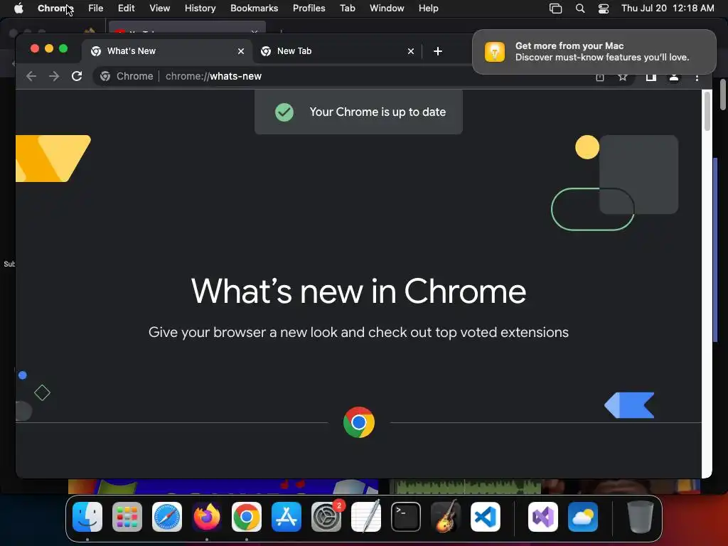
Task: Click the Your Chrome is up to date banner
Action: coord(358,112)
